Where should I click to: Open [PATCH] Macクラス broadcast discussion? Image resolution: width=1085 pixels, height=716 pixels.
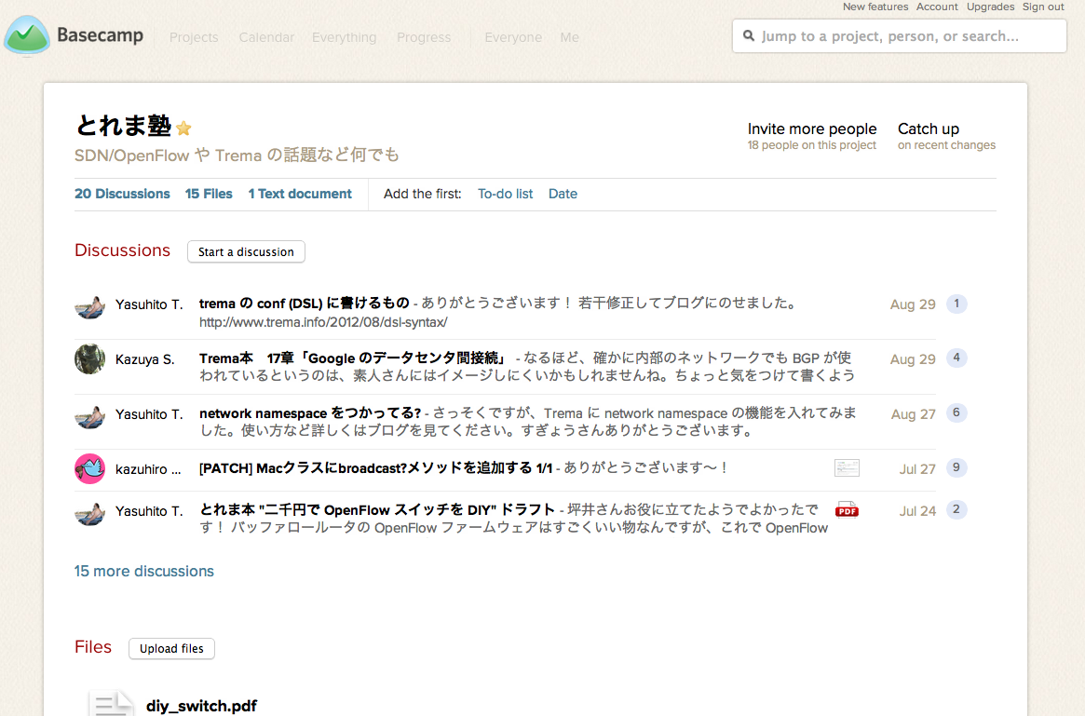coord(375,468)
